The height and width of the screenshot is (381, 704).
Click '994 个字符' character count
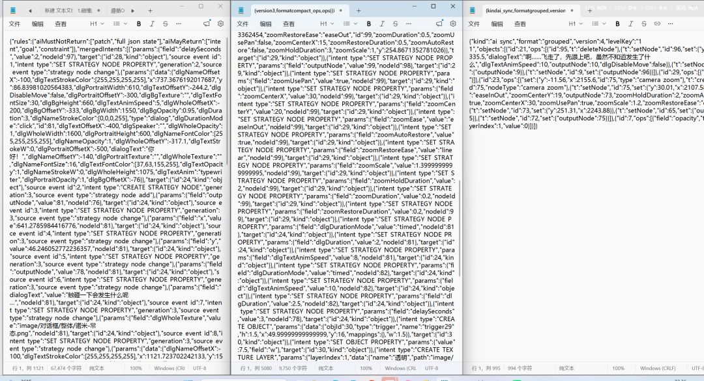[x=520, y=369]
